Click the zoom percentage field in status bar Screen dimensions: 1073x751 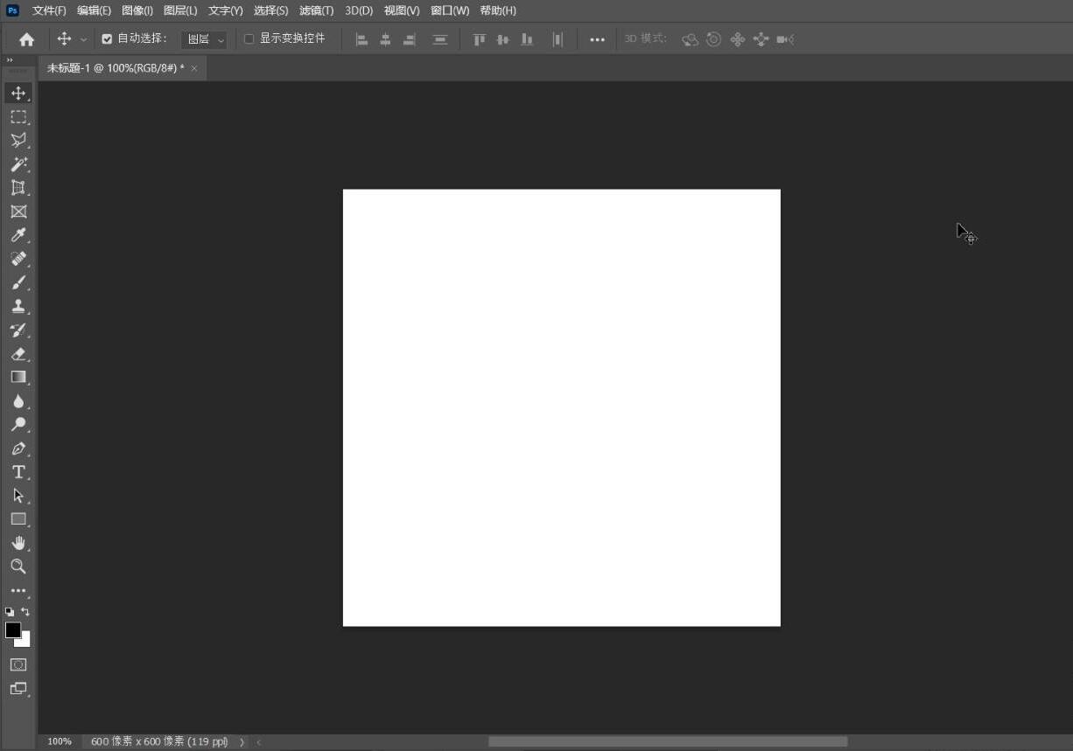click(59, 741)
